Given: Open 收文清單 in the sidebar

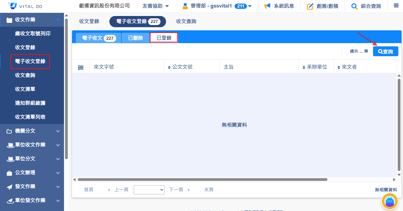Looking at the screenshot, I should pos(25,89).
